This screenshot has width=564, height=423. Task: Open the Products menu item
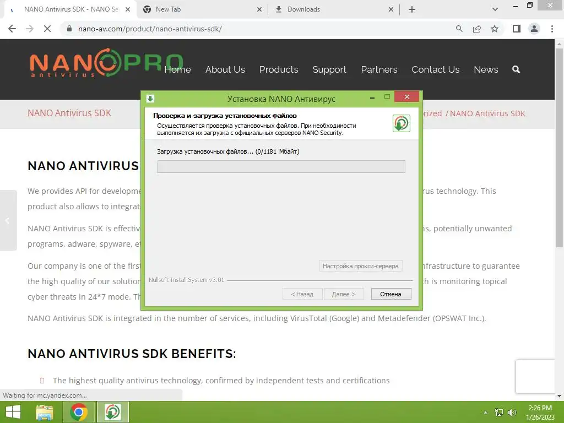(279, 69)
